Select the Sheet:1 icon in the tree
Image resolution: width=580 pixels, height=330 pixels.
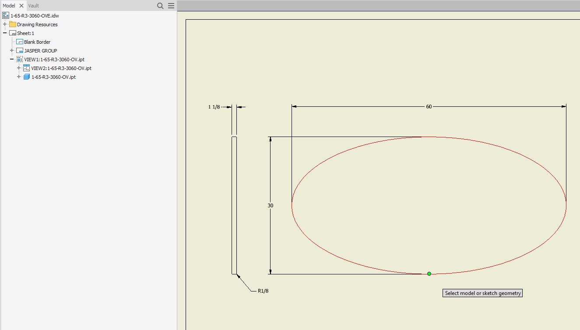click(x=13, y=33)
